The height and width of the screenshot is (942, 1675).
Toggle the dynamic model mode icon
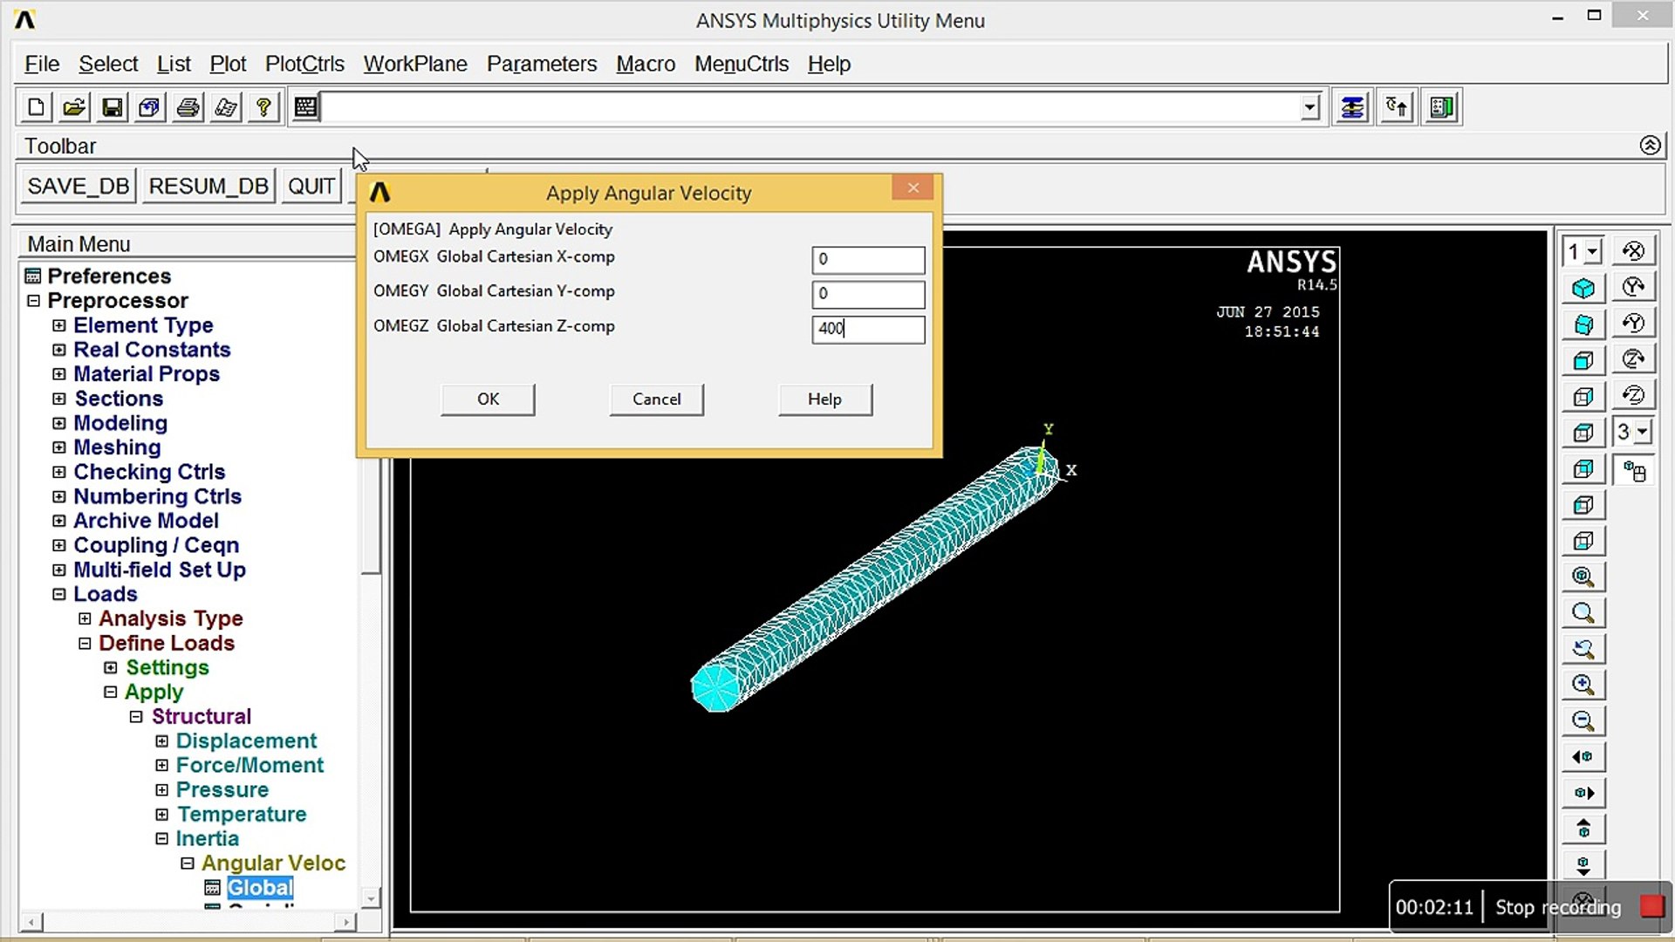tap(1633, 472)
